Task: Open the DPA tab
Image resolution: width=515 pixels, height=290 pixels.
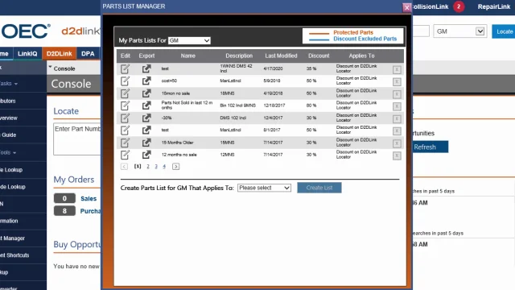Action: (88, 54)
